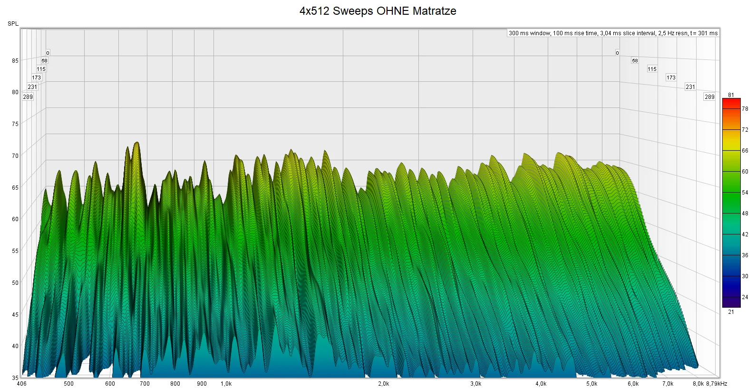Select the 900 frequency axis label

point(202,384)
